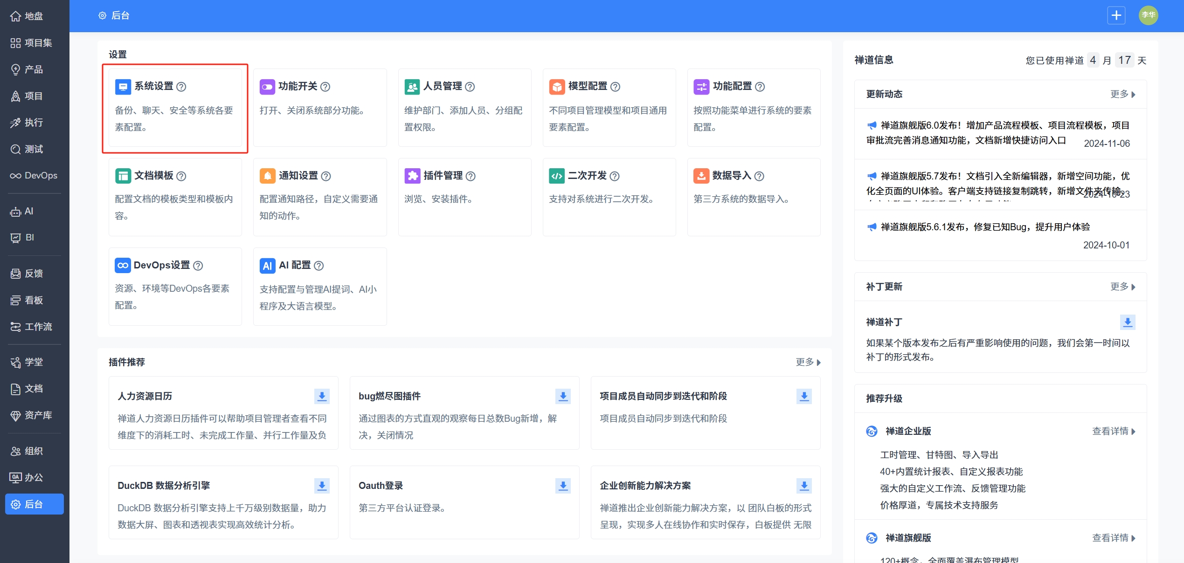Click help icon beside 功能开关
The height and width of the screenshot is (563, 1184).
(325, 87)
